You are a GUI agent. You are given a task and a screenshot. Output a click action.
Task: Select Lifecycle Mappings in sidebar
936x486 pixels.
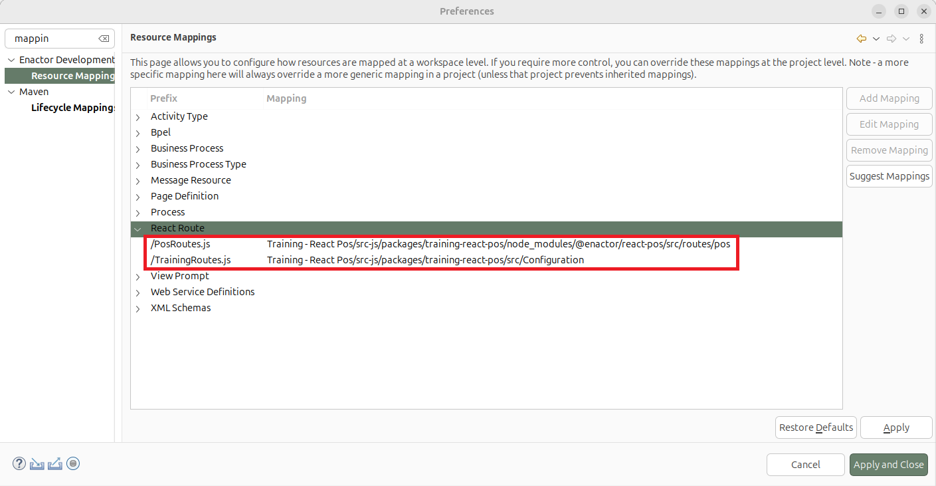(73, 108)
